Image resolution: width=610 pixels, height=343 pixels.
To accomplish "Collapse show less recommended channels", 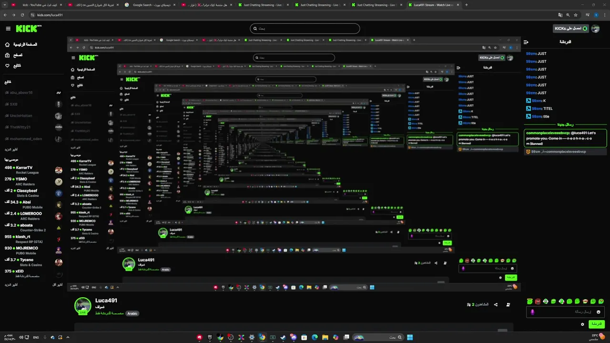I will coord(57,284).
